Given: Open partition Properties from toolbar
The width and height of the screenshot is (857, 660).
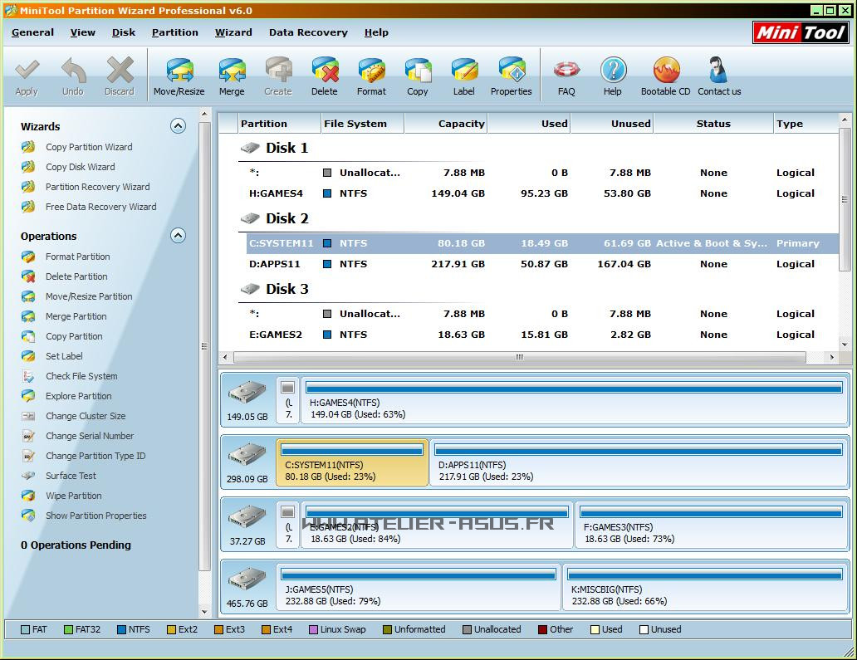Looking at the screenshot, I should 511,76.
